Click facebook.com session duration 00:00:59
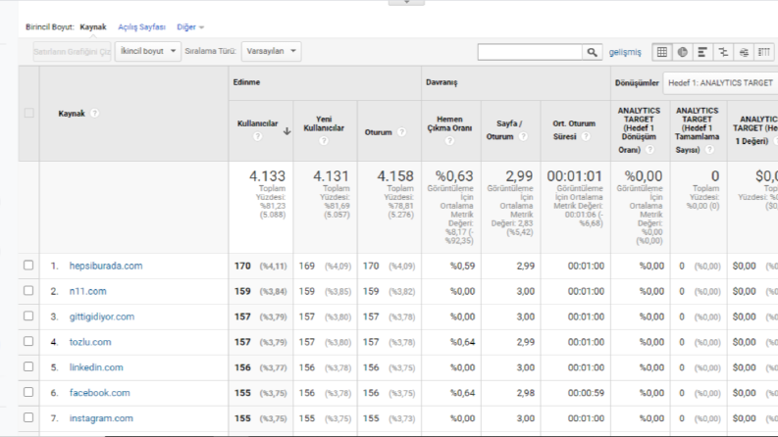 [586, 393]
